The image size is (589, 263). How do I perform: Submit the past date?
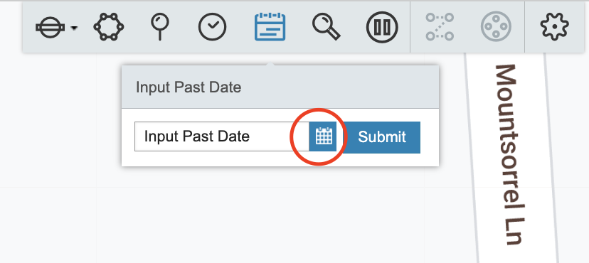click(x=382, y=137)
